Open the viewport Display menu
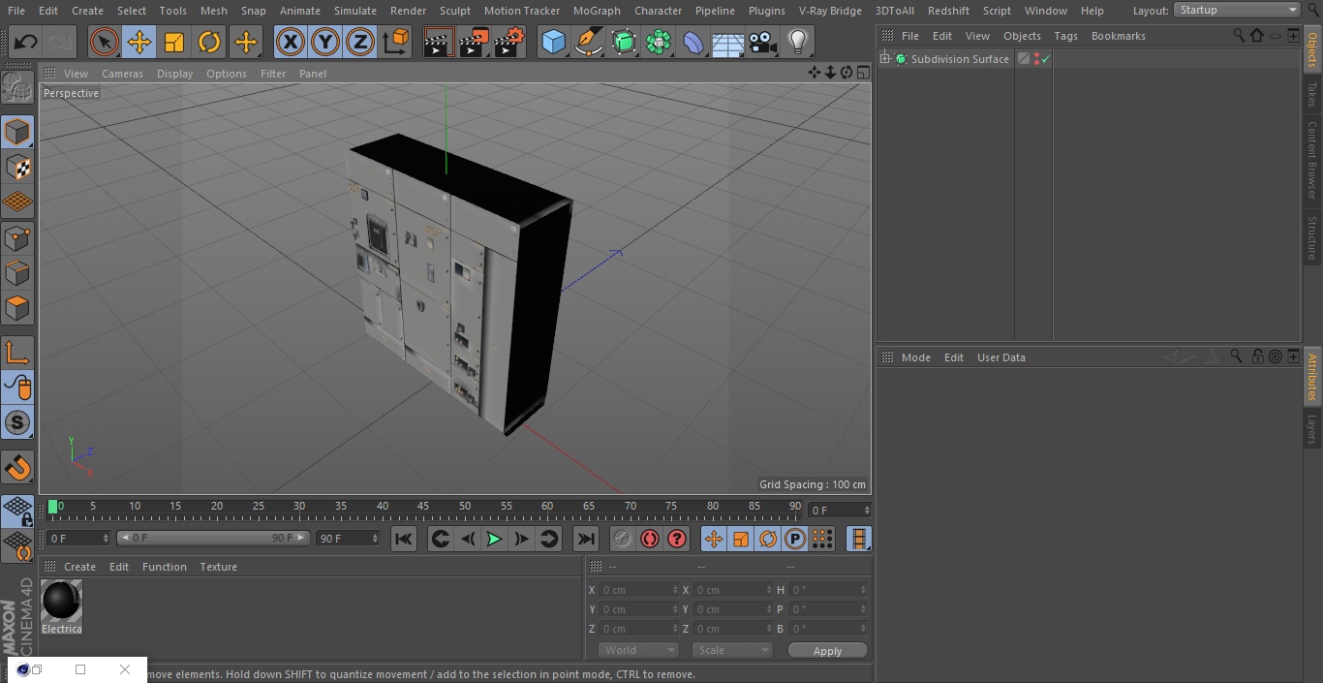Viewport: 1323px width, 683px height. (x=174, y=74)
